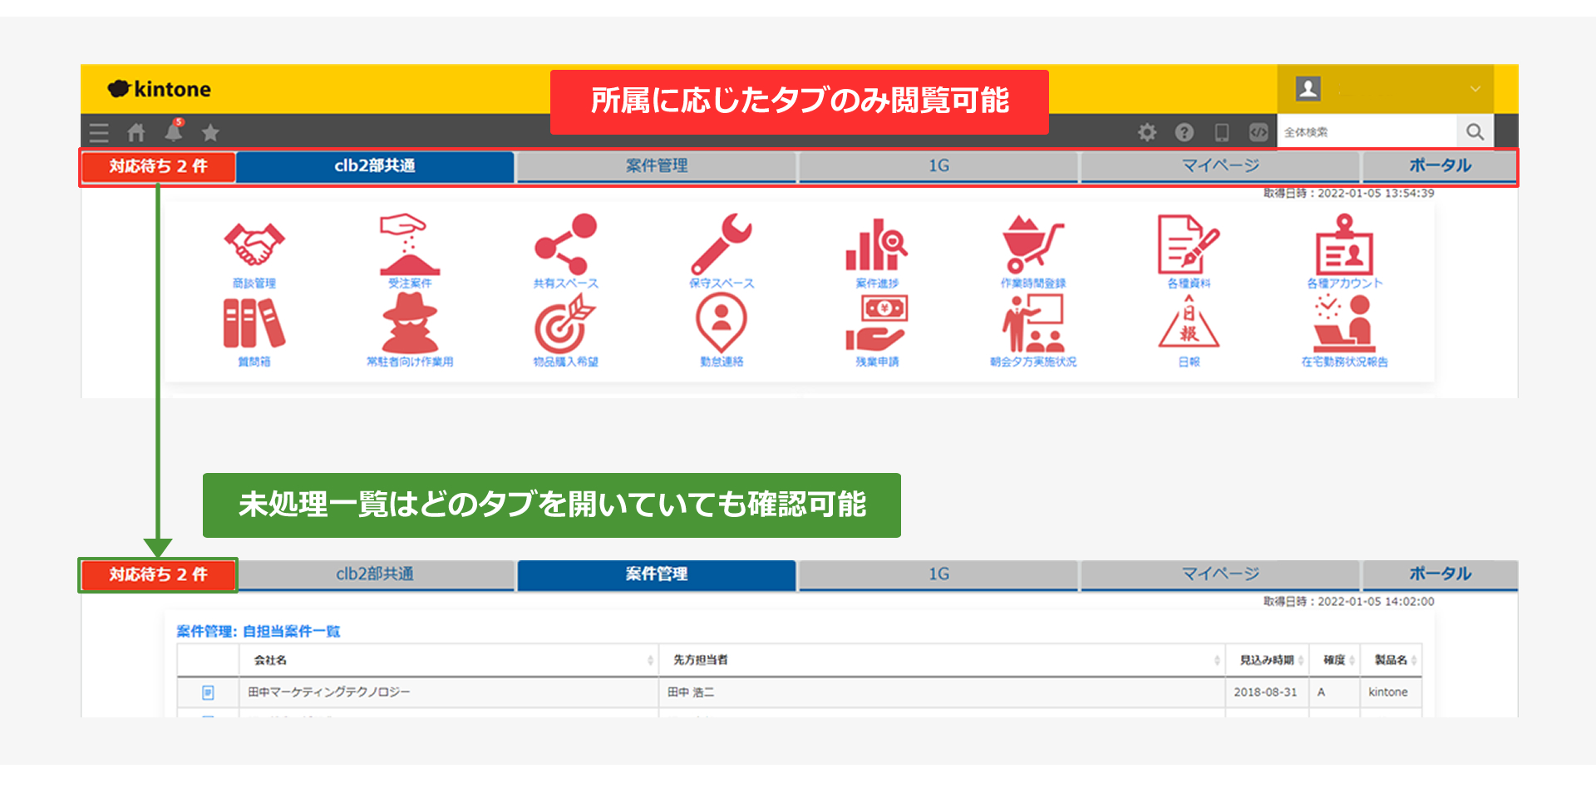The image size is (1596, 798).
Task: Open the 案件管理: 自担当案件一覧 link
Action: (x=259, y=632)
